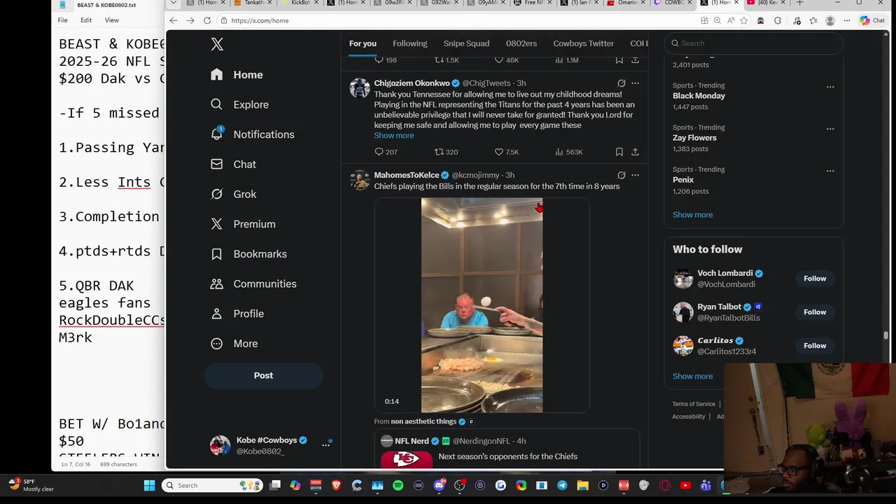Switch to the Following tab
Viewport: 896px width, 504px height.
coord(409,43)
